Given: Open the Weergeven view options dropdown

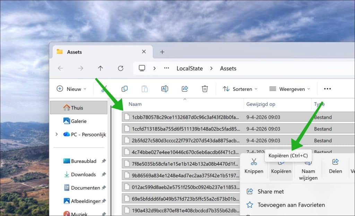Looking at the screenshot, I should click(289, 89).
